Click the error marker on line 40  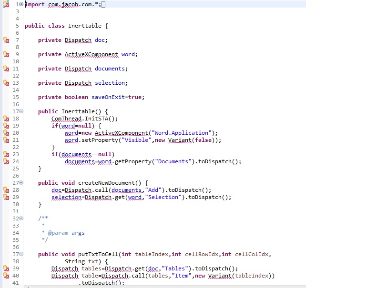coord(6,276)
